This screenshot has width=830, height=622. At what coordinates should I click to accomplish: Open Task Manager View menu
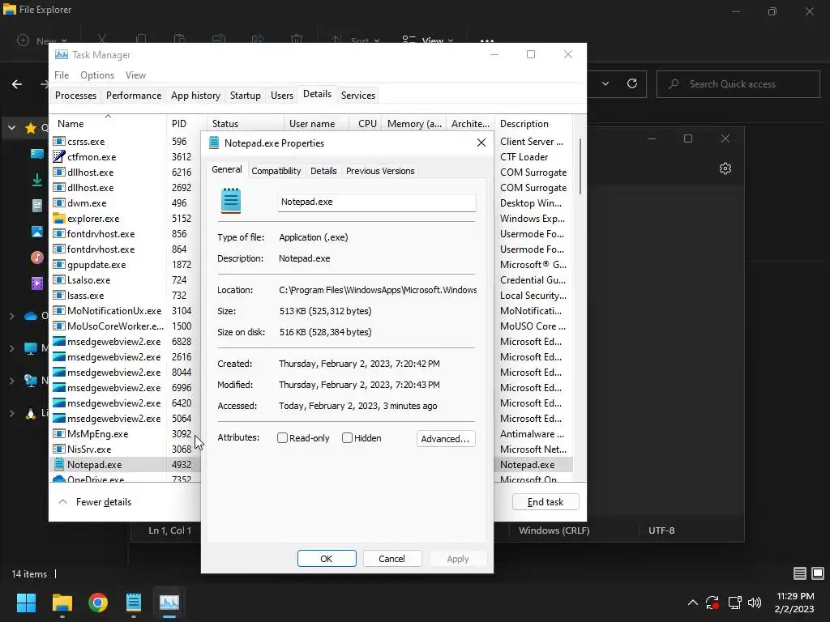(x=135, y=75)
